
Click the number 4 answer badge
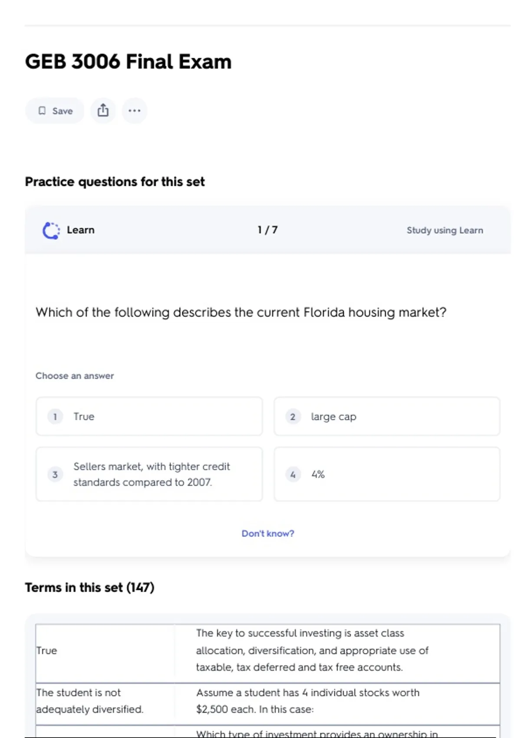[293, 474]
